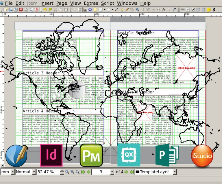Image resolution: width=222 pixels, height=184 pixels.
Task: Insert a Render Frame tool
Action: click(90, 10)
